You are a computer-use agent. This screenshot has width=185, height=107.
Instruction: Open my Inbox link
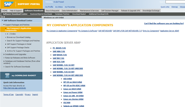pyautogui.click(x=59, y=7)
